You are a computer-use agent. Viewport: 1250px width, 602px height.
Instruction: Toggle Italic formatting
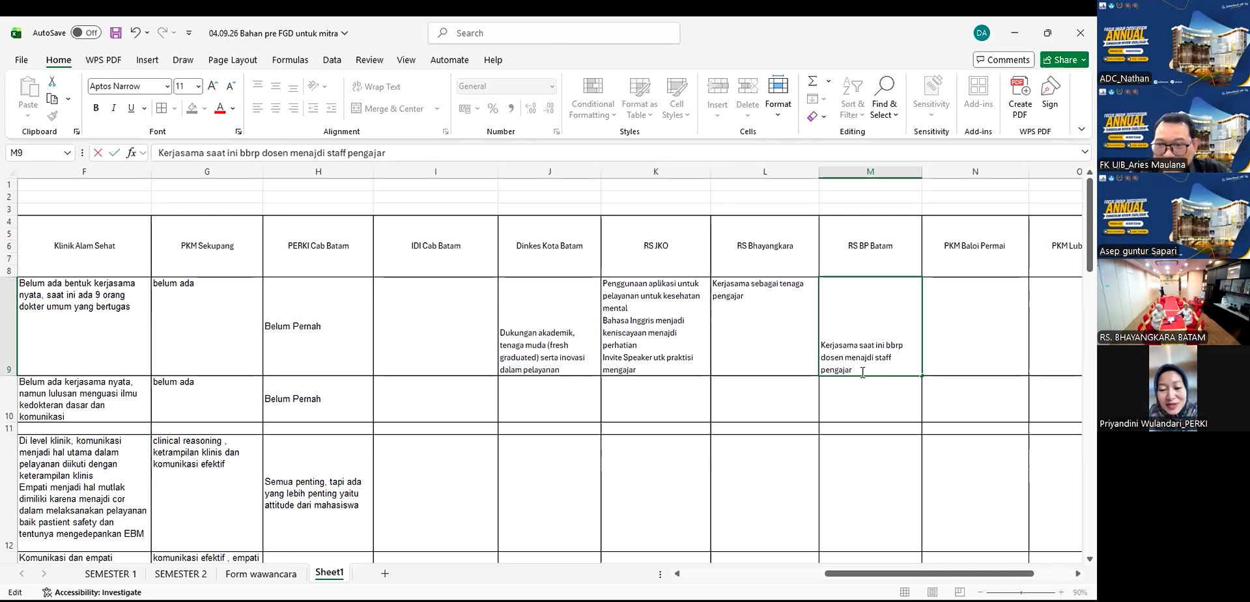tap(113, 108)
